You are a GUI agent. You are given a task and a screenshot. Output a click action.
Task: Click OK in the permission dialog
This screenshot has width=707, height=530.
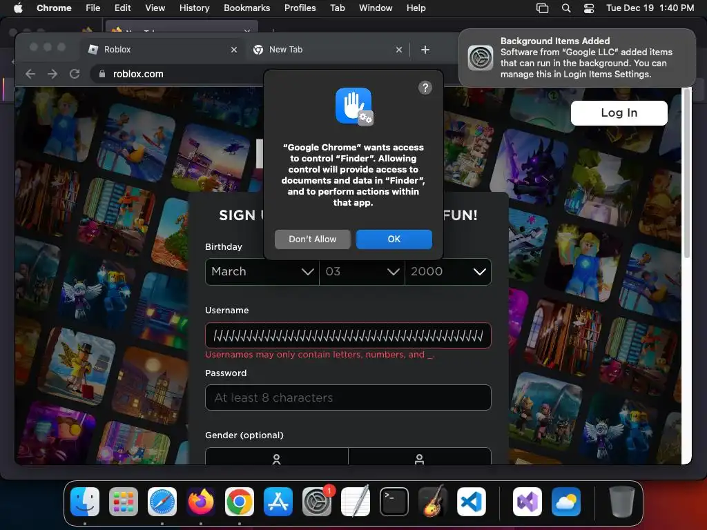point(394,239)
